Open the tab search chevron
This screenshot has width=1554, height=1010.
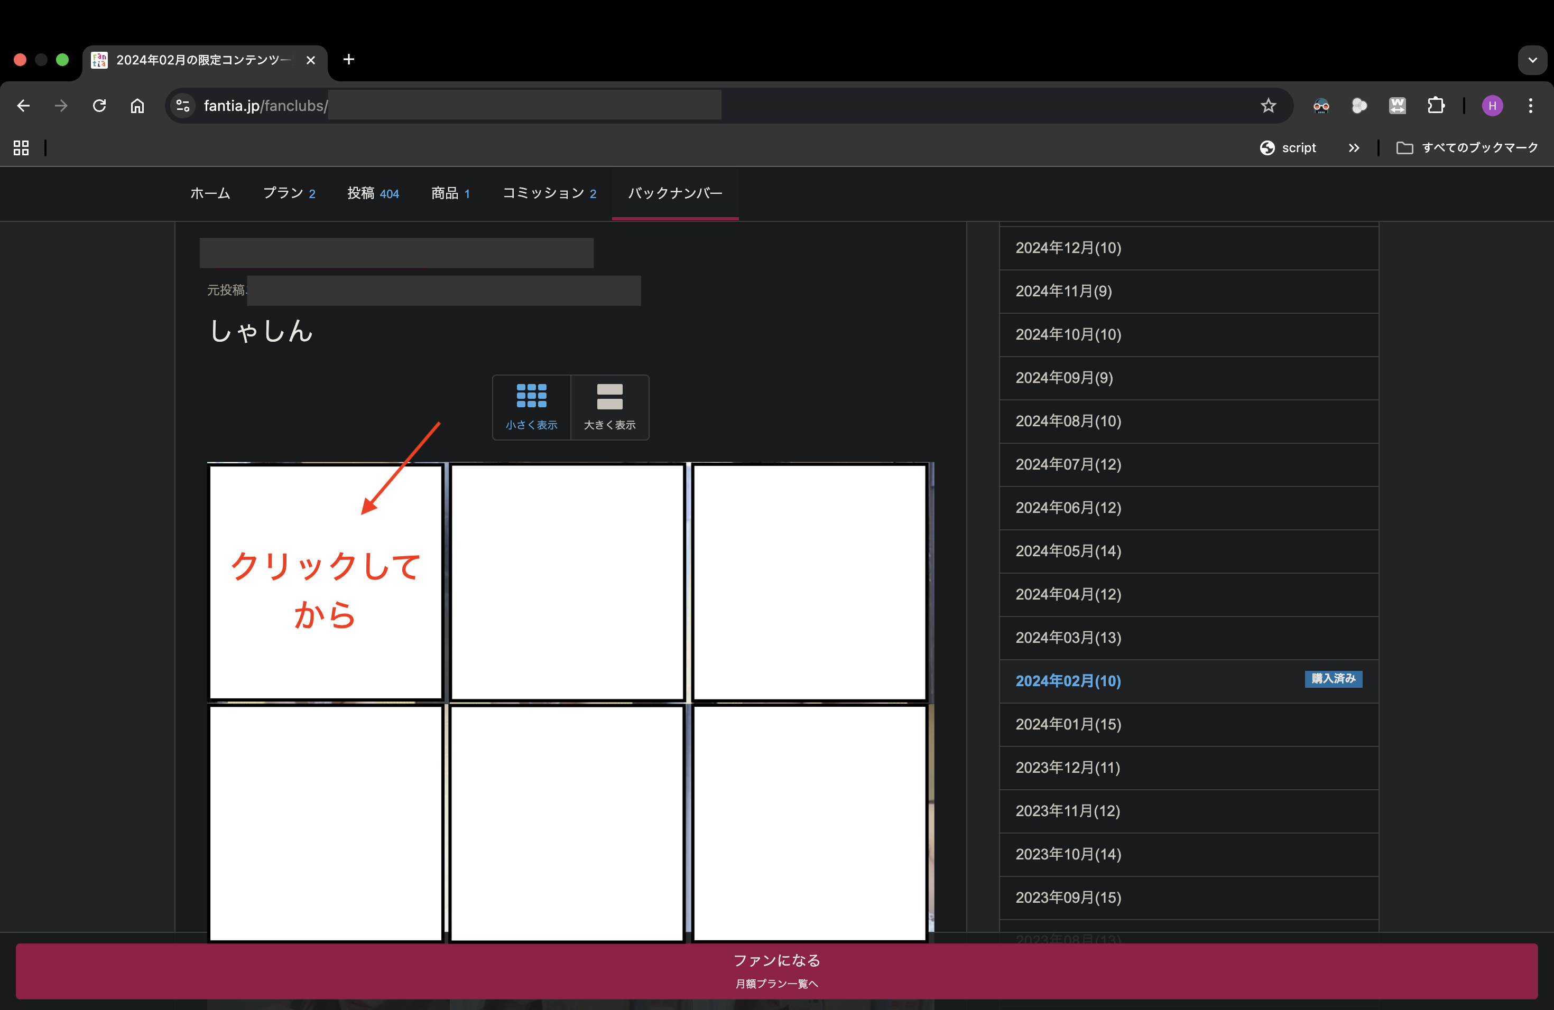1532,59
